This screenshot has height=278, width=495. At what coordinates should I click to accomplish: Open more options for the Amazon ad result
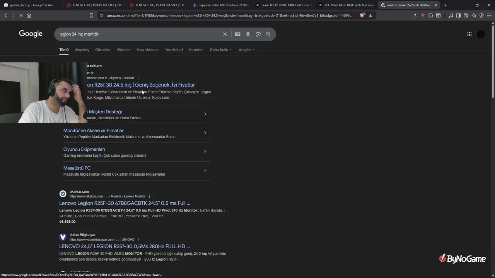[138, 78]
